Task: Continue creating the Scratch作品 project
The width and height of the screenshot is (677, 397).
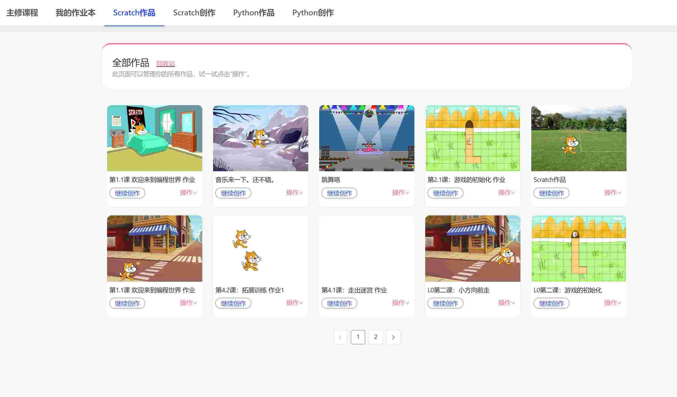Action: (x=551, y=193)
